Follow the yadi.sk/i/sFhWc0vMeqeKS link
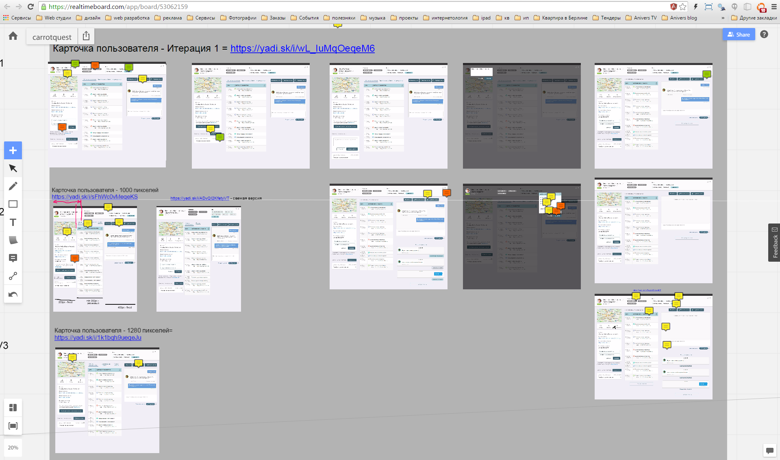 coord(95,197)
